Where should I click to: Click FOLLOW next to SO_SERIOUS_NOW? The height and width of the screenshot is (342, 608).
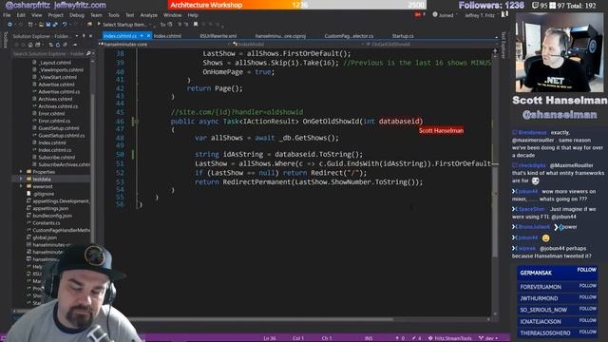(587, 309)
